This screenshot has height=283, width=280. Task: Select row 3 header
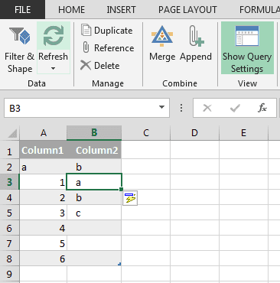pos(9,182)
